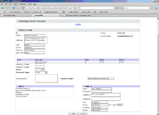159x115 pixels.
Task: Open the Bookmarks menu
Action: 23,4
